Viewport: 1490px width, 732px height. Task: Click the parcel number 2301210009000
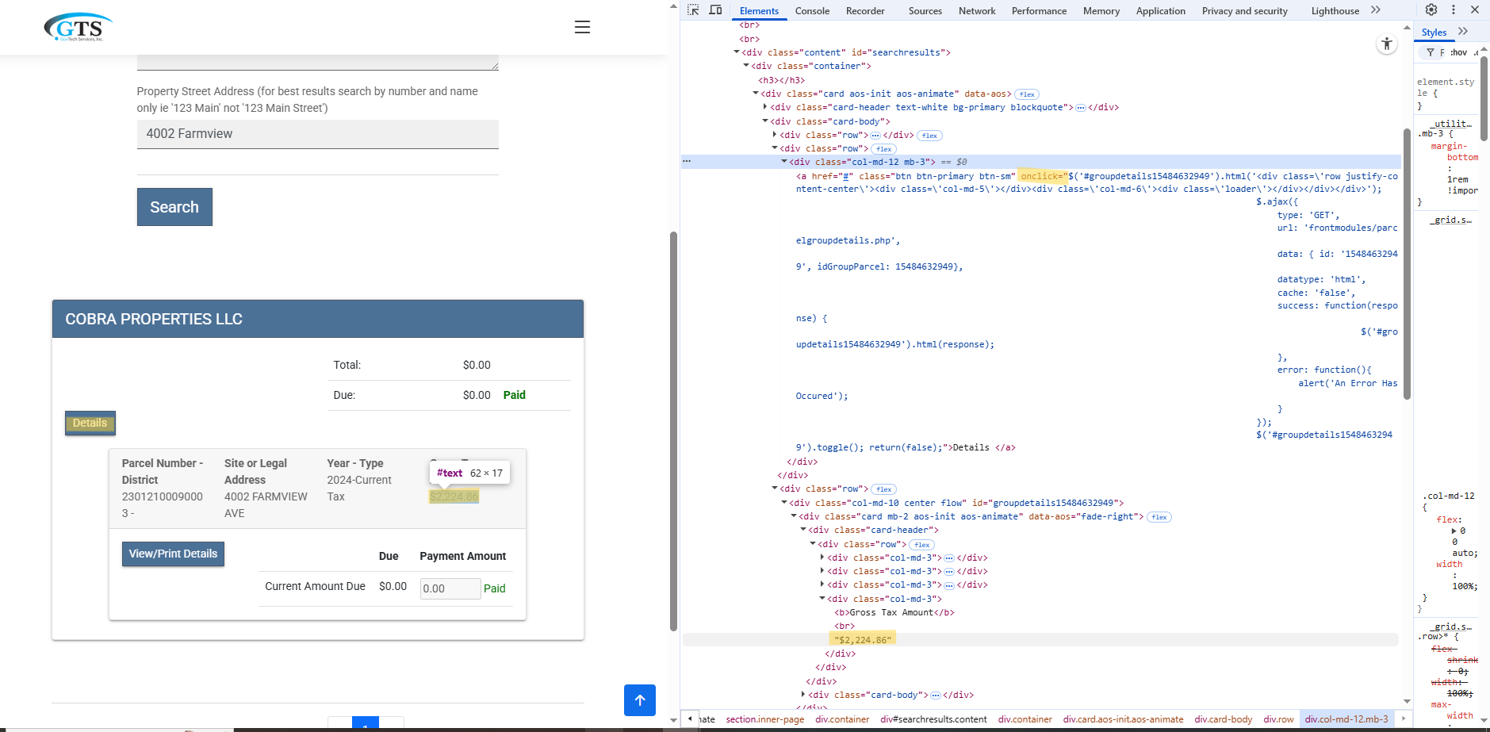[162, 496]
